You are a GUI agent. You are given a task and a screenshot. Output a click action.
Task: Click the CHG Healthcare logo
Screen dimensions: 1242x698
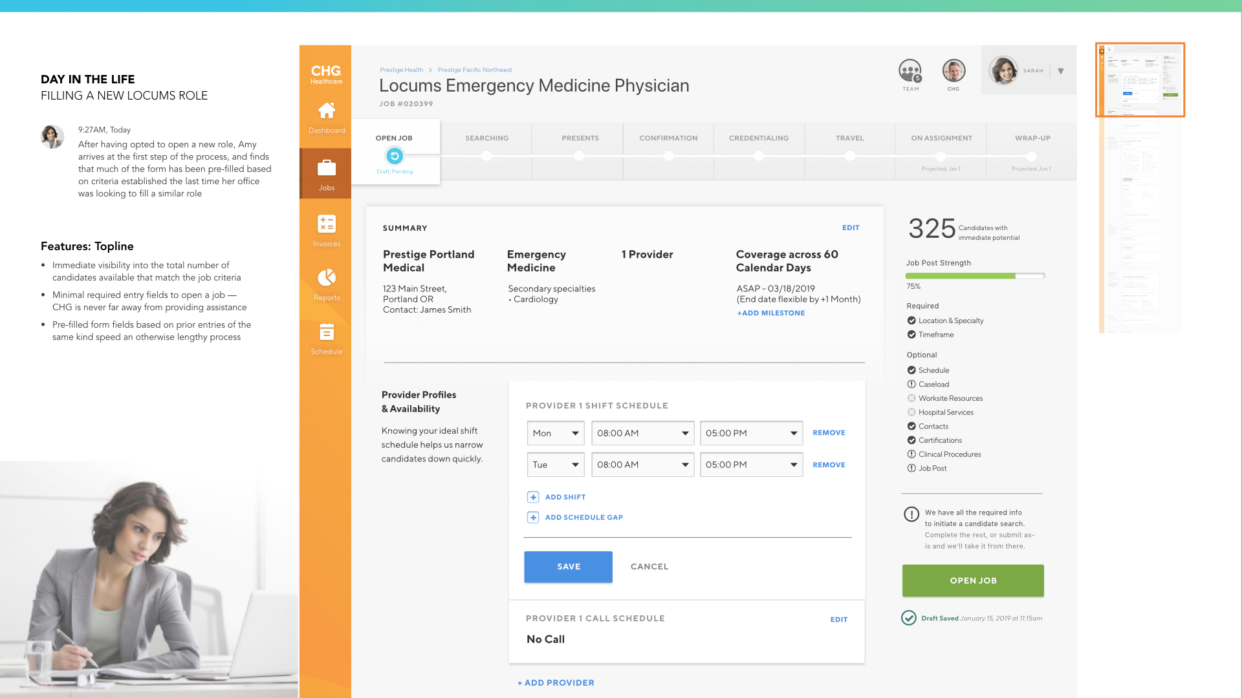click(x=326, y=74)
